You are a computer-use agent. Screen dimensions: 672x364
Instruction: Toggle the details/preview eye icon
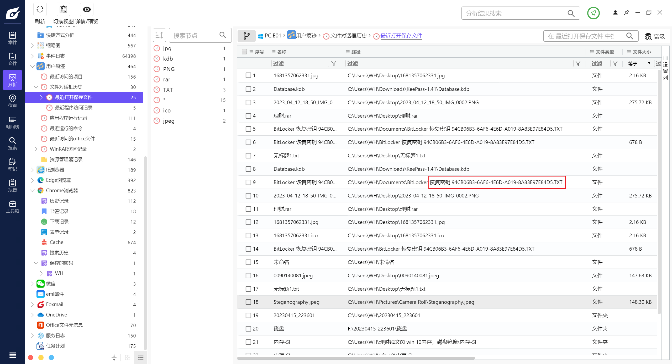tap(87, 10)
